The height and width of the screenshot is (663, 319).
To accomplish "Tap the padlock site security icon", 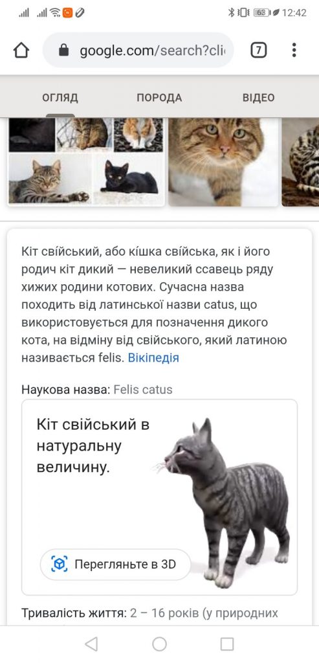I will tap(64, 51).
